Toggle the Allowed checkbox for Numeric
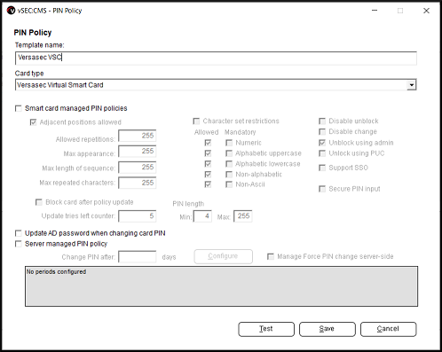This screenshot has width=442, height=352. (208, 143)
